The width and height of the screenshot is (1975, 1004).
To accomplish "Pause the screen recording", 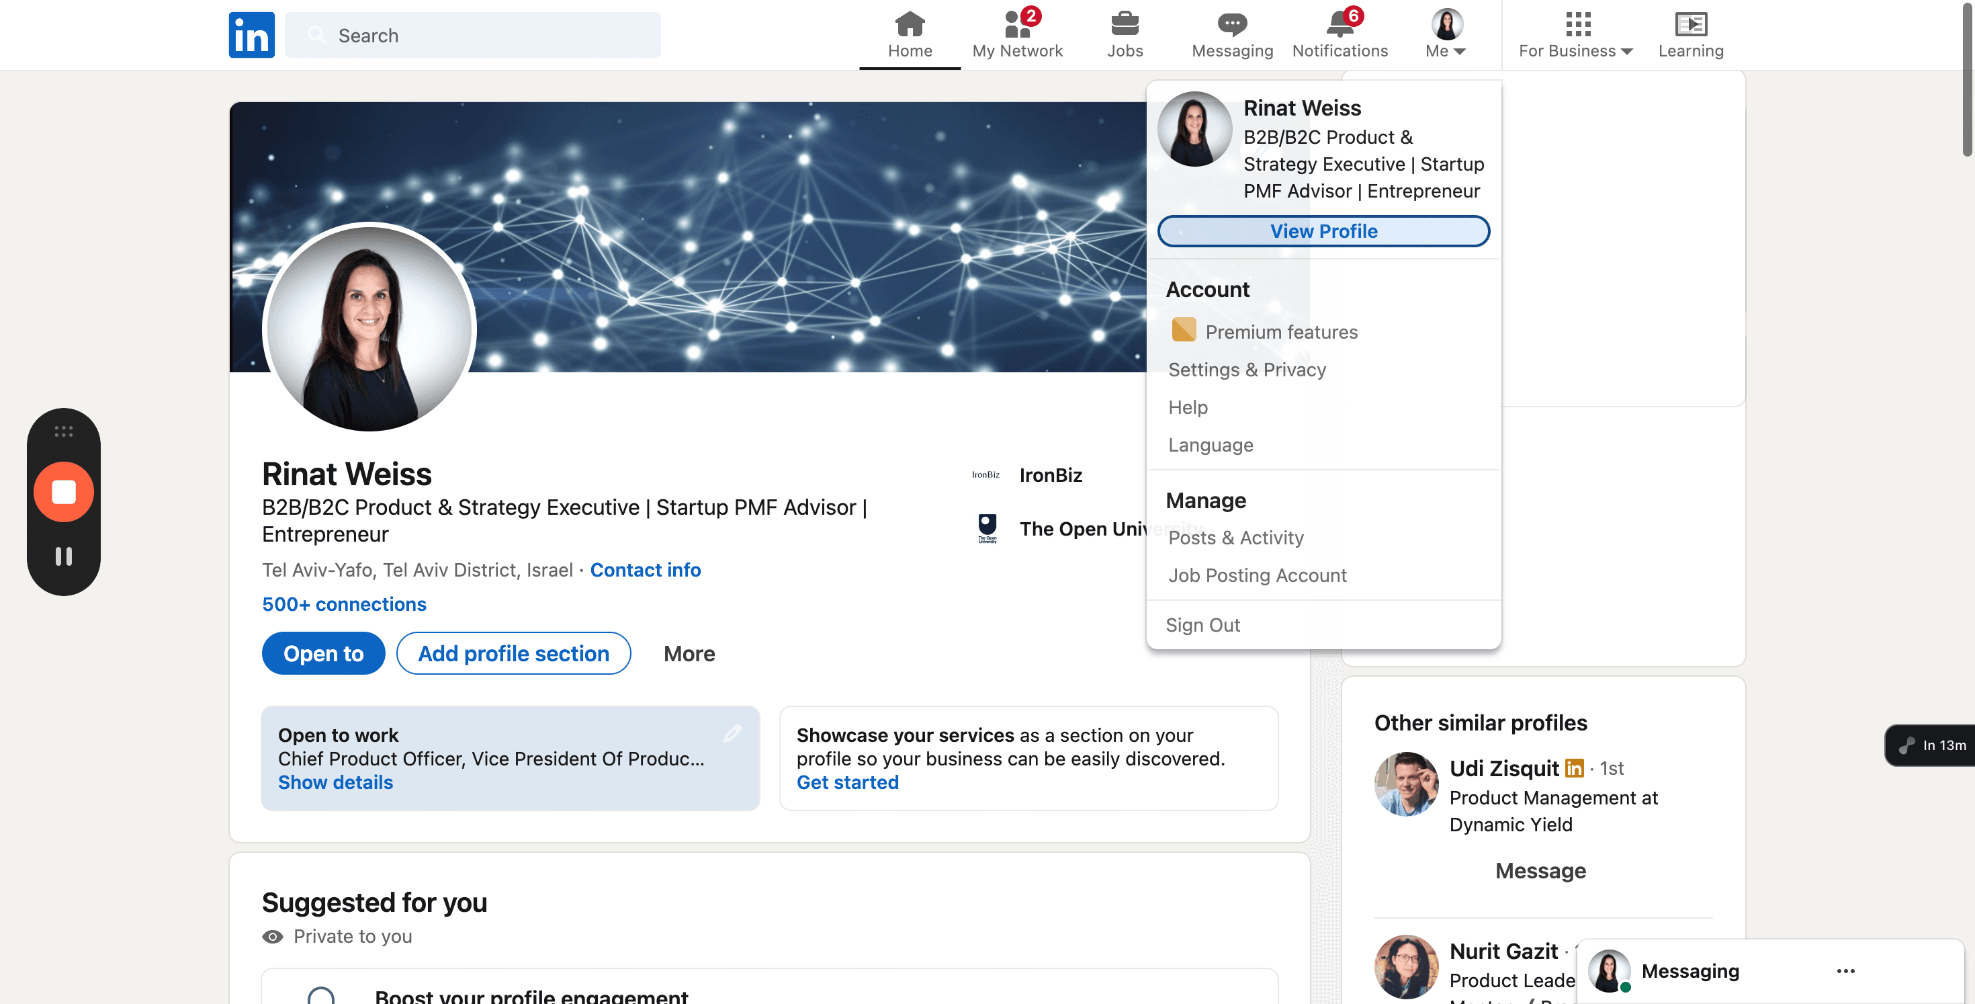I will pyautogui.click(x=64, y=556).
